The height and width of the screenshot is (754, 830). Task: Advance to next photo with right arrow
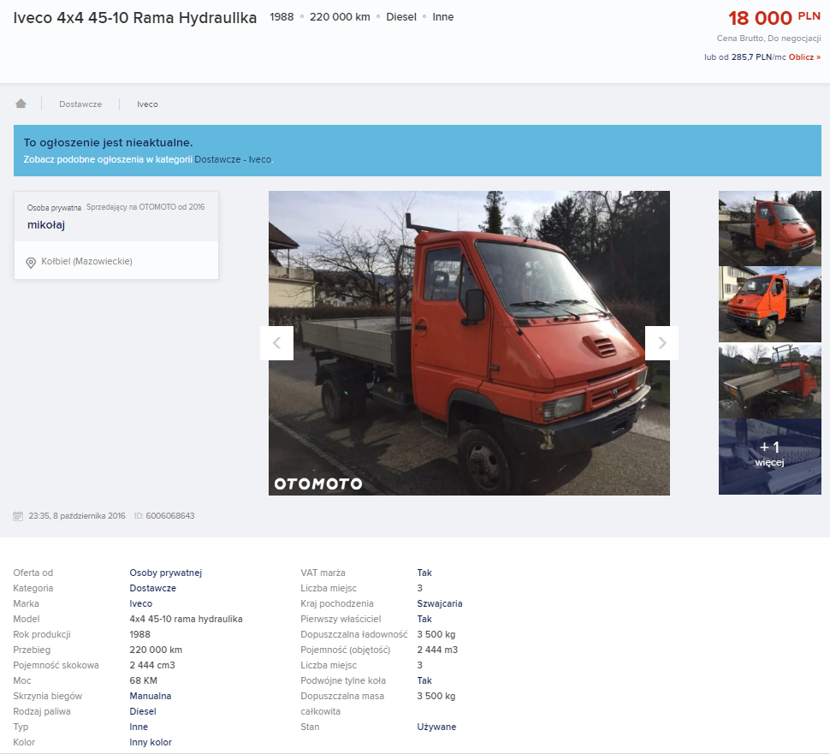pyautogui.click(x=661, y=343)
